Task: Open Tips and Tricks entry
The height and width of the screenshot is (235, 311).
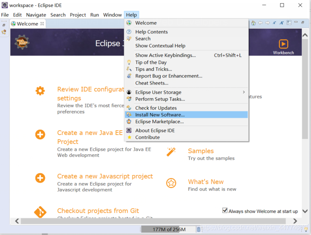Action: (x=186, y=69)
